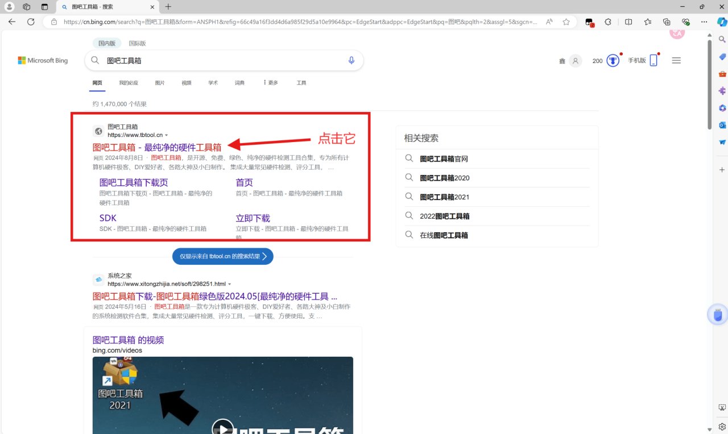Open the profile avatar in title bar

click(x=9, y=7)
